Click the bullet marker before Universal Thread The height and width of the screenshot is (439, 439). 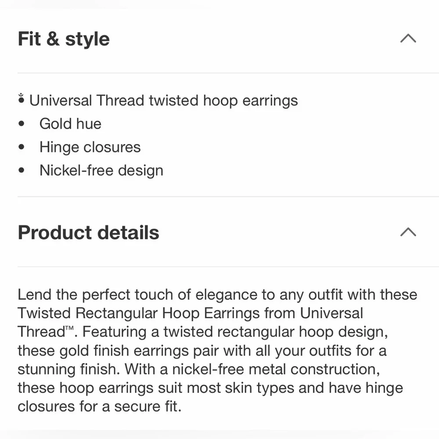21,98
